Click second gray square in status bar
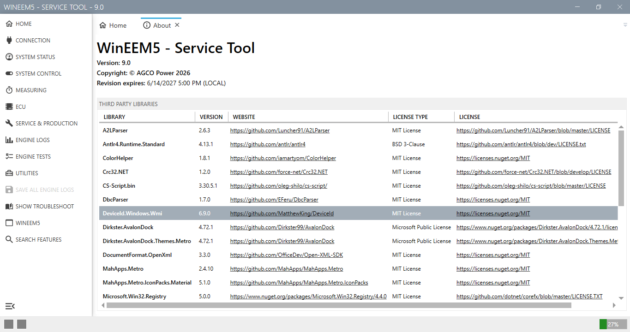The width and height of the screenshot is (630, 332). click(x=22, y=324)
